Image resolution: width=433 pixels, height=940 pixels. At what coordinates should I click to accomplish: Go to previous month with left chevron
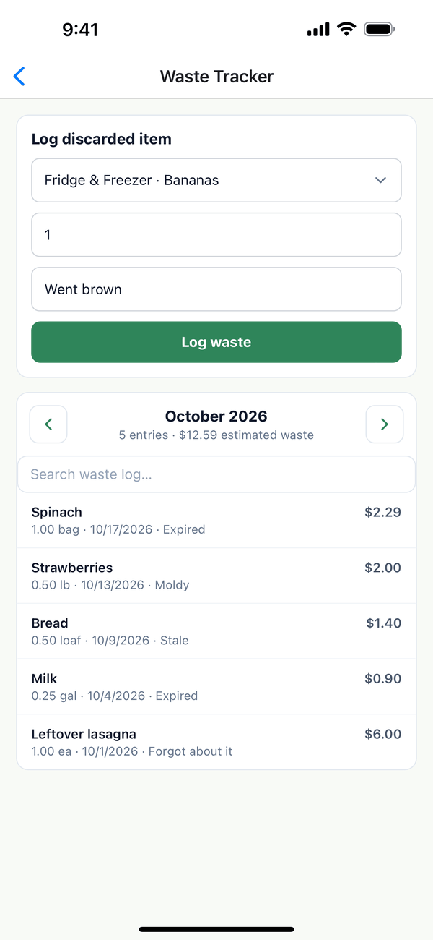pyautogui.click(x=48, y=424)
